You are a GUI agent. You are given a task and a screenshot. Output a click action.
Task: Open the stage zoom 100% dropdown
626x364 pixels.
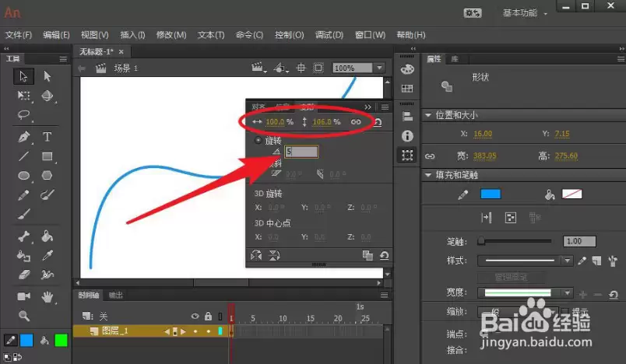pyautogui.click(x=380, y=68)
